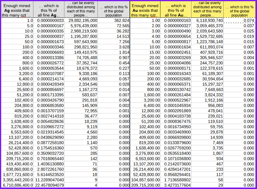The image size is (257, 189).
Task: Click cell showing 1,167,273
Action: tap(81, 89)
